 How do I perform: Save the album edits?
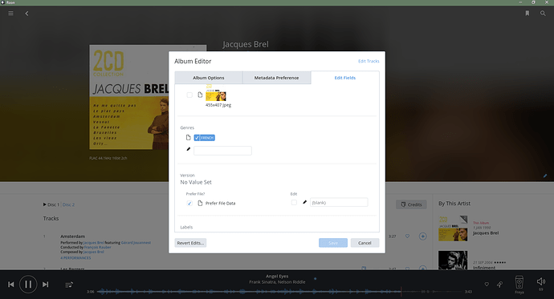pyautogui.click(x=333, y=243)
